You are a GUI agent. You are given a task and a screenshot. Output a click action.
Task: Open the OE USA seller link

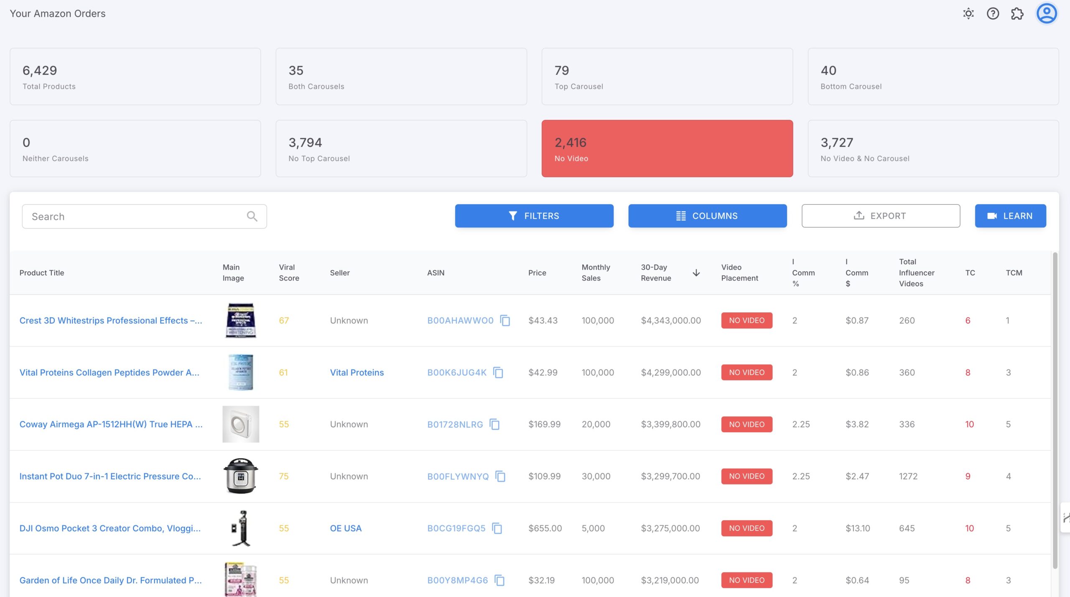click(x=346, y=528)
